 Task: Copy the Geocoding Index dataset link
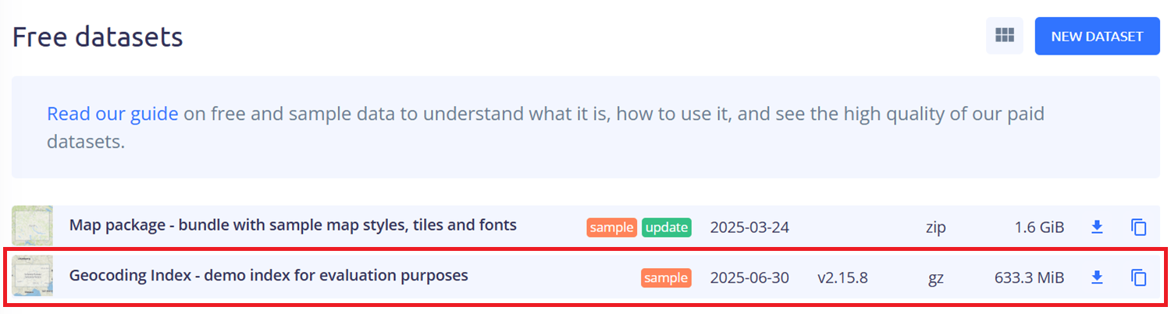point(1139,277)
